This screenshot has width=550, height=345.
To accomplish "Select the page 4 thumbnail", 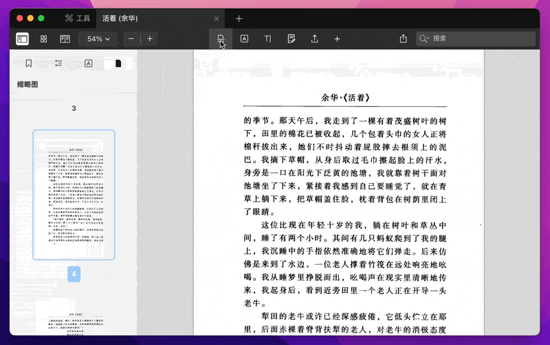I will coord(74,195).
